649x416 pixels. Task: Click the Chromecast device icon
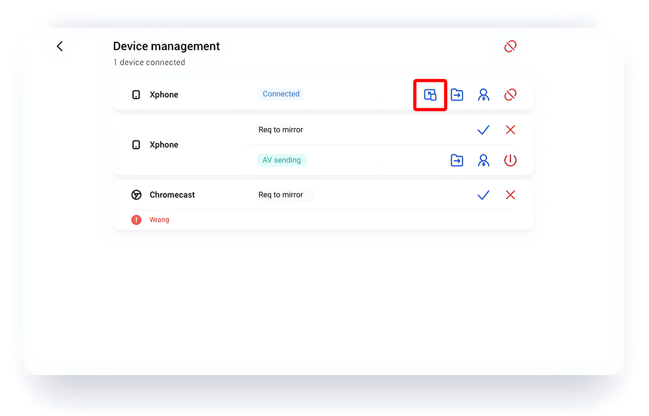click(x=136, y=195)
